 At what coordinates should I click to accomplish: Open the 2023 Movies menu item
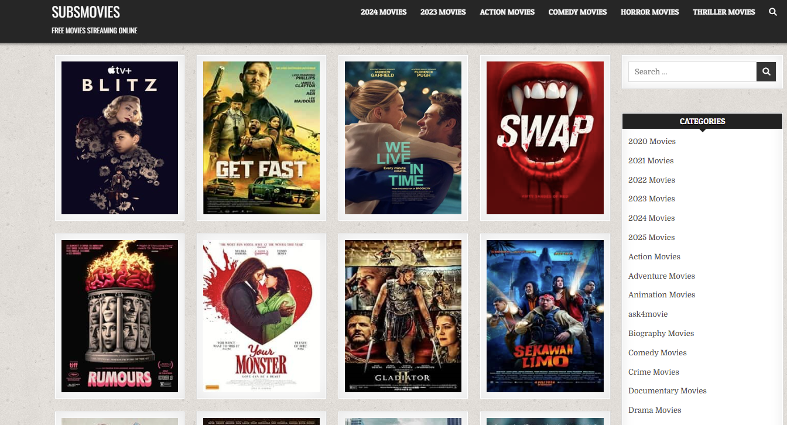tap(443, 12)
